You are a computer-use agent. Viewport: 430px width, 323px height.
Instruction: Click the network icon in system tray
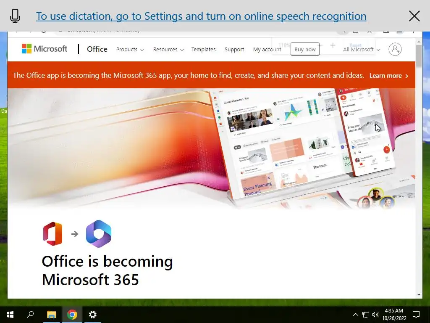click(366, 315)
